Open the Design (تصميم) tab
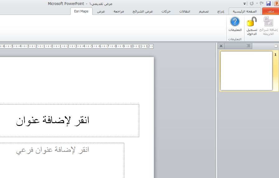This screenshot has height=178, width=279. [204, 12]
